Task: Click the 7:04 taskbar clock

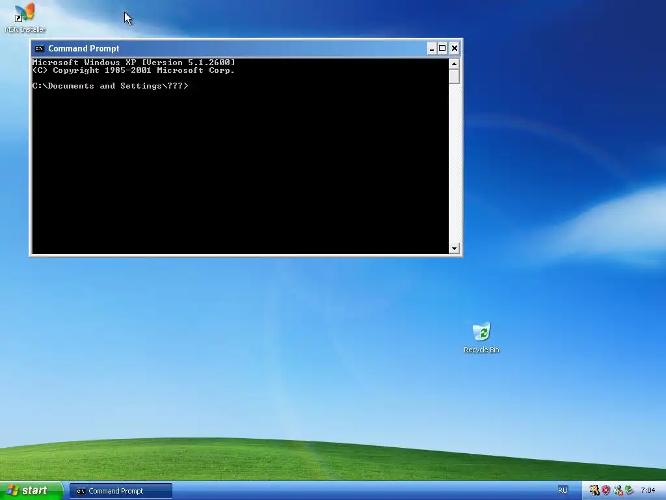Action: point(648,490)
